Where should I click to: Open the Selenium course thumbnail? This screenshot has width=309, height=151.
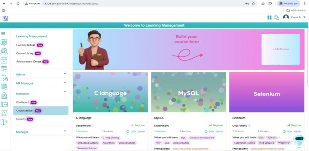click(267, 92)
